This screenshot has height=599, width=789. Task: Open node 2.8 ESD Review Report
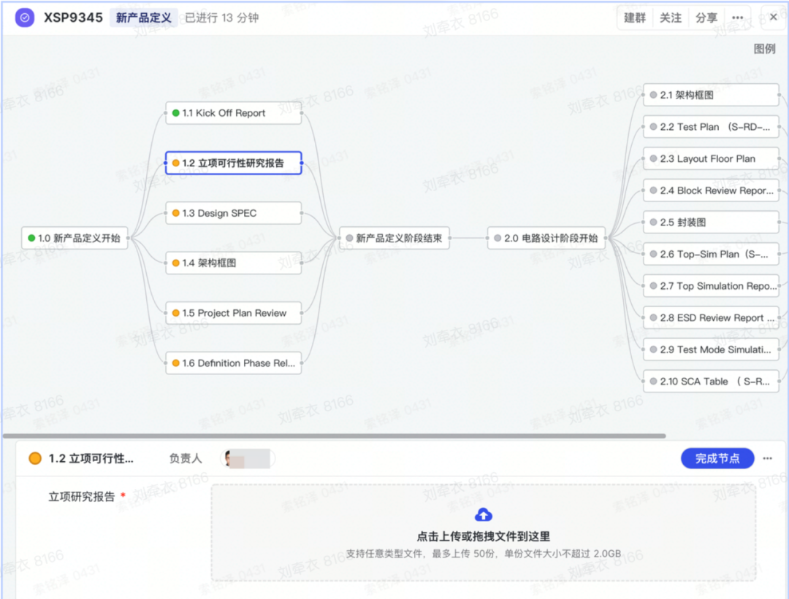point(711,318)
